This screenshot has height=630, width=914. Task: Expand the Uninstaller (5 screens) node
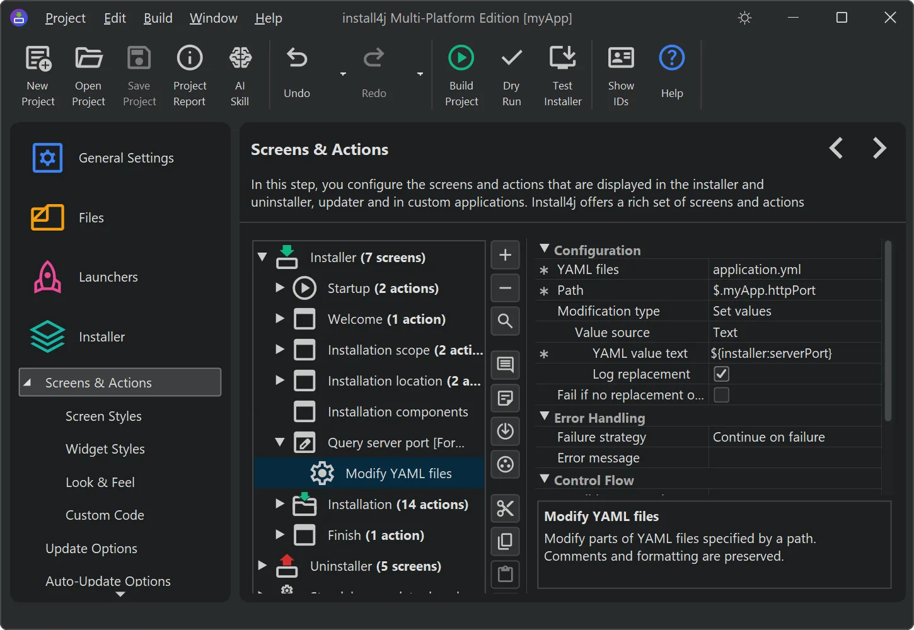tap(262, 566)
